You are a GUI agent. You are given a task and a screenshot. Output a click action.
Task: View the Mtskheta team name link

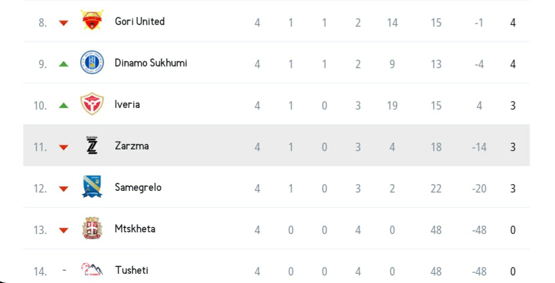135,229
